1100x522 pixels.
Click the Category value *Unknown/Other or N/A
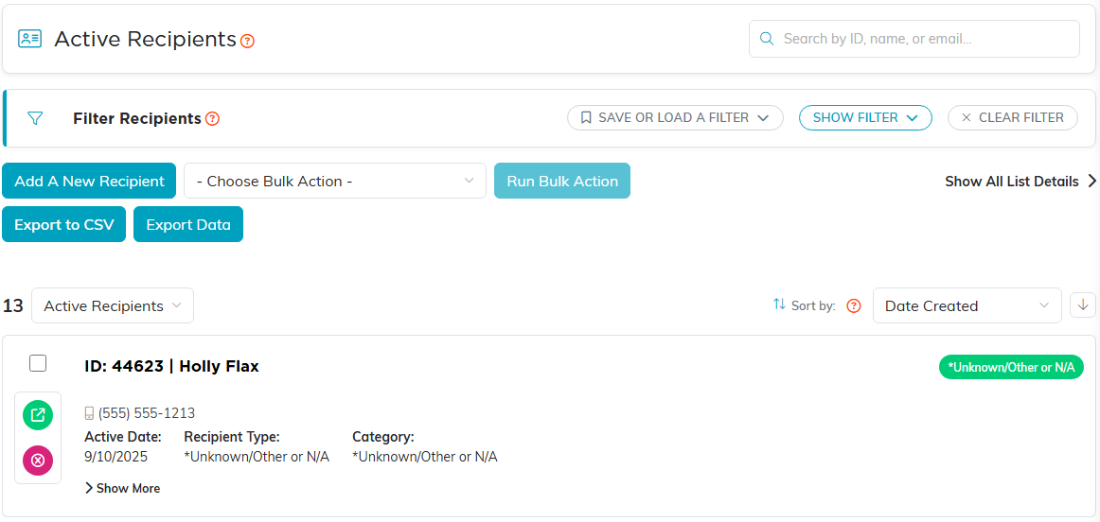tap(425, 458)
